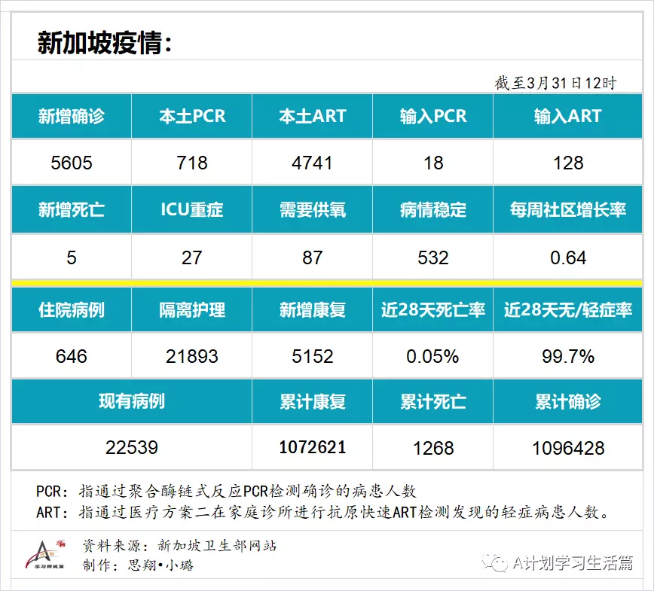Select the 本土PCR header cell

pyautogui.click(x=192, y=116)
